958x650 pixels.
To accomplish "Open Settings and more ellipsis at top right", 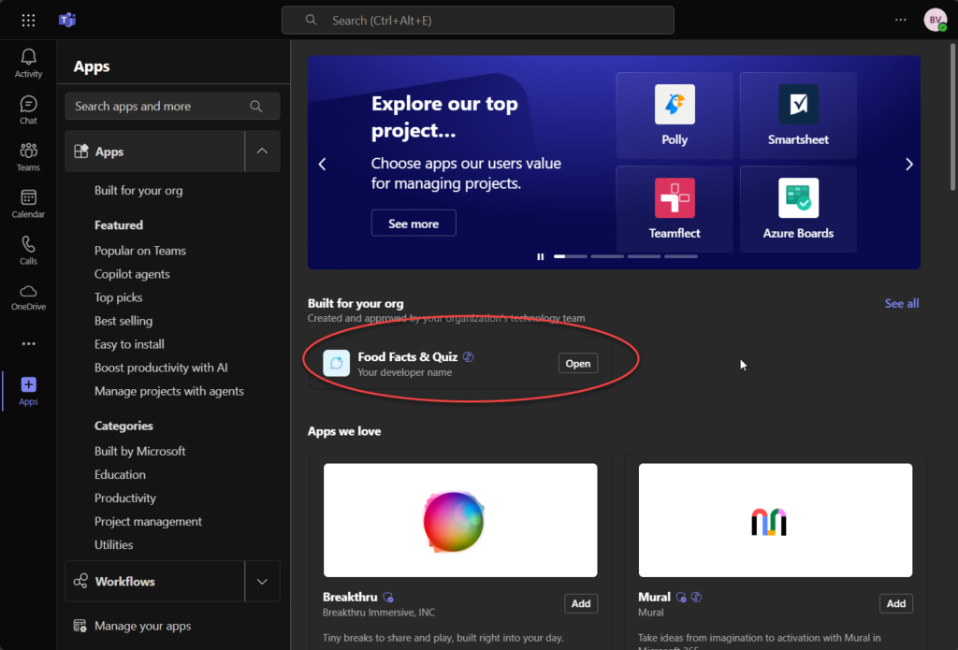I will [901, 21].
